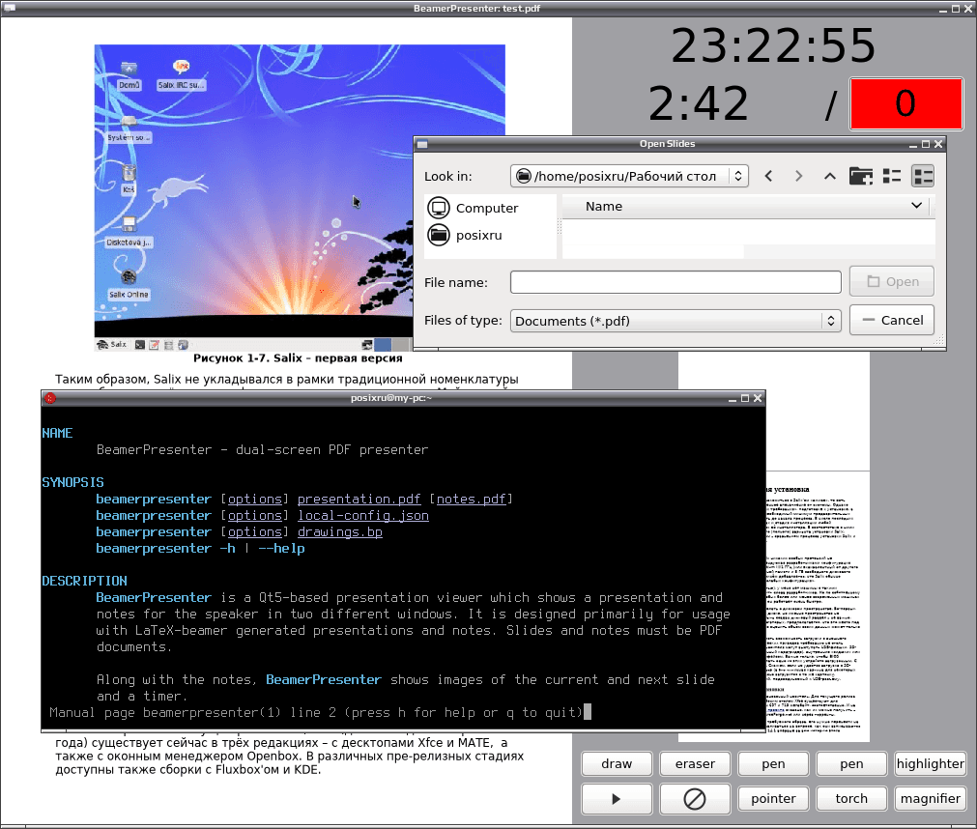The height and width of the screenshot is (829, 977).
Task: Click the 23:22:55 clock display
Action: 773,45
